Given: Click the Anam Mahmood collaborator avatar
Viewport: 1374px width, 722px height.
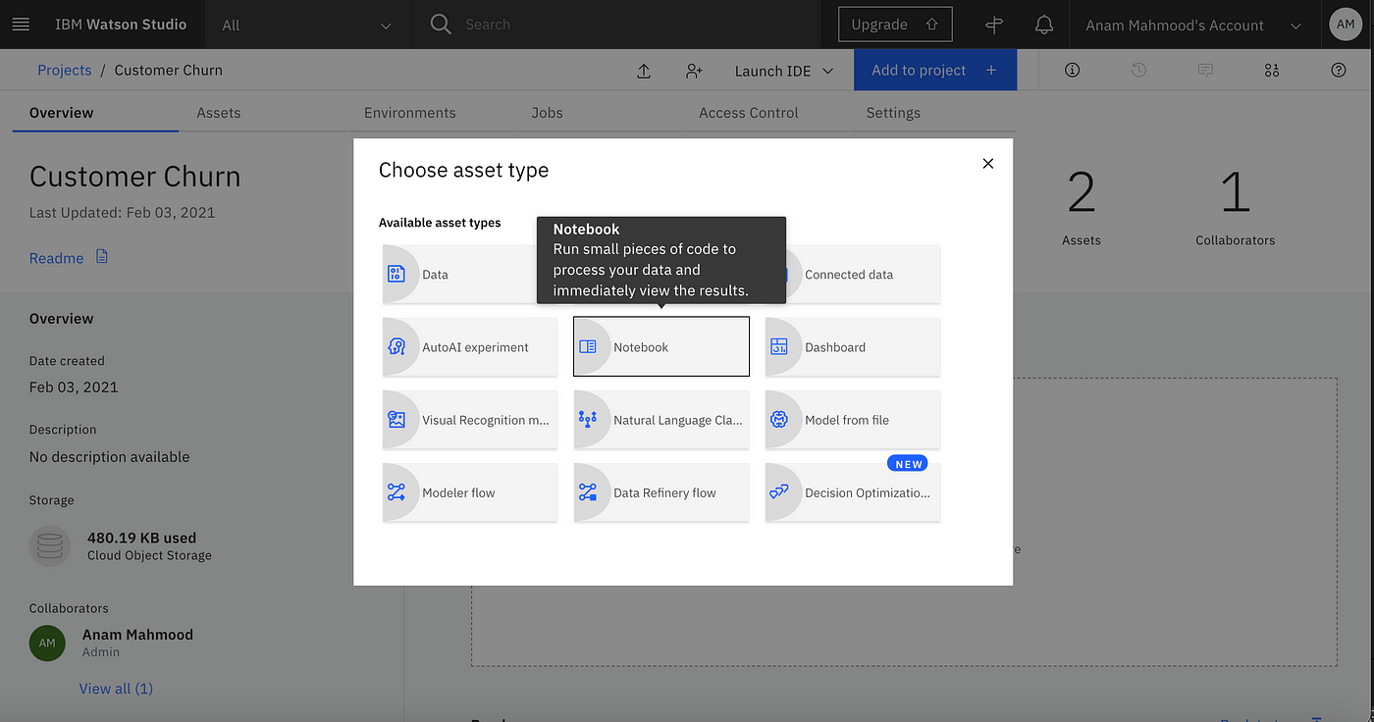Looking at the screenshot, I should click(x=48, y=643).
